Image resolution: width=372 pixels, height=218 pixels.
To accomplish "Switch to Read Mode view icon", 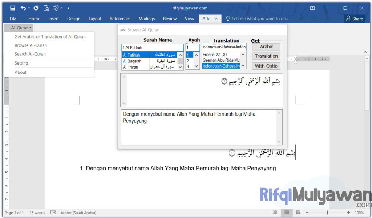I will 275,213.
